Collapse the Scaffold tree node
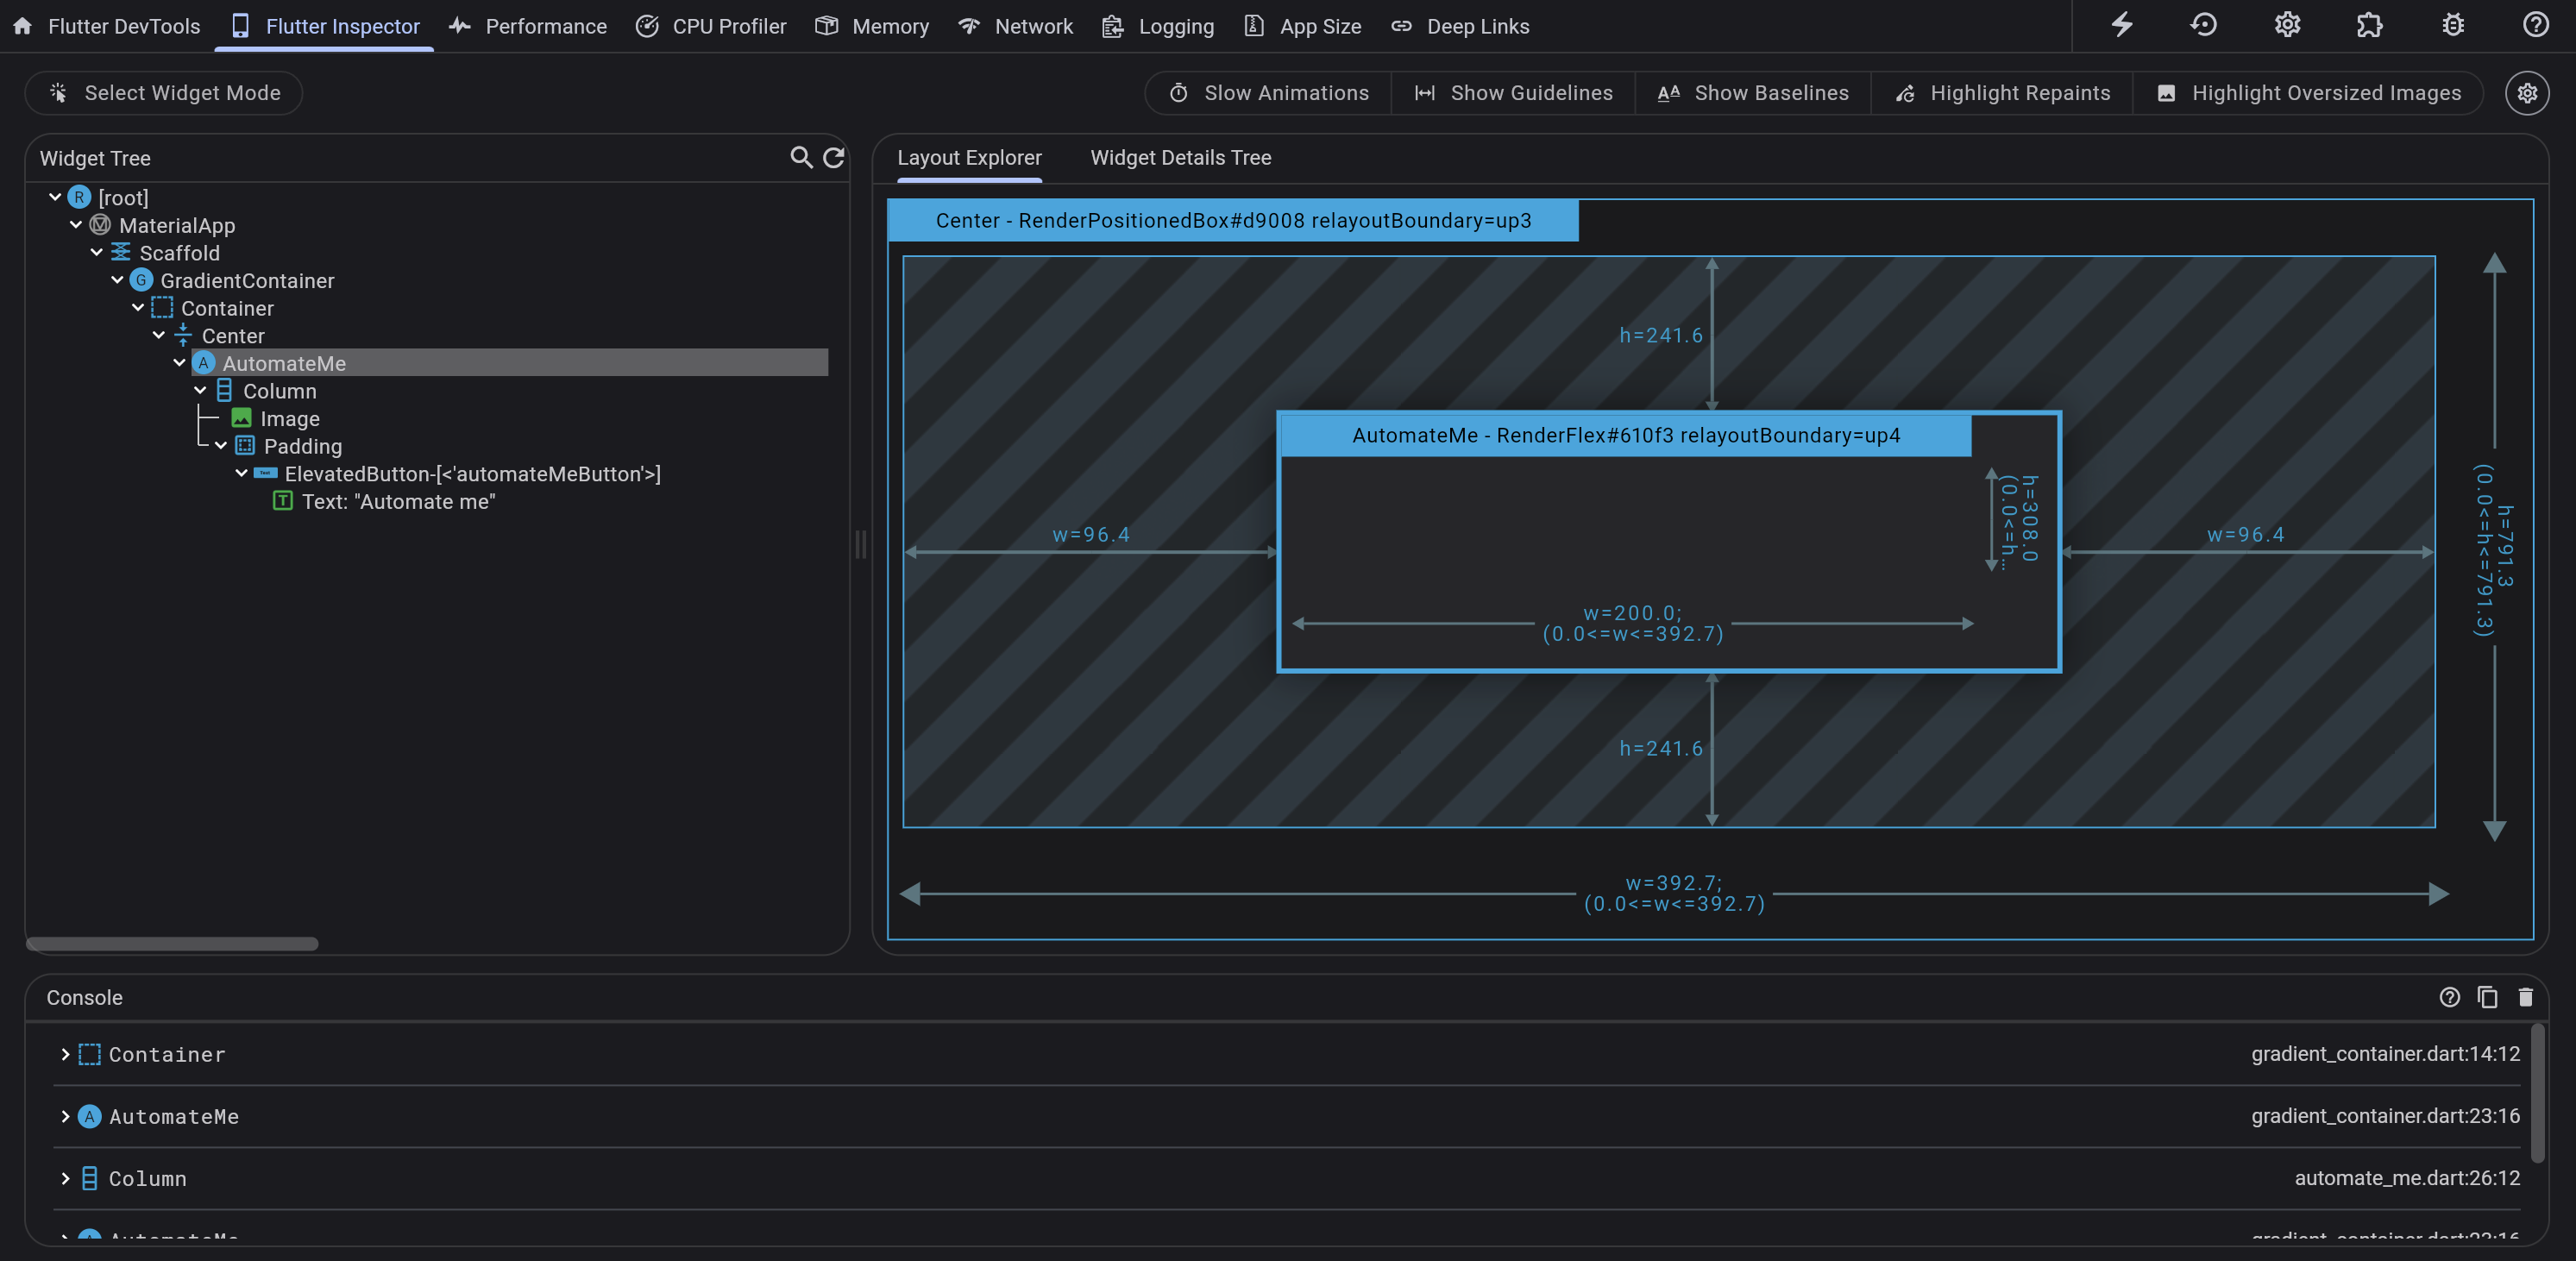The image size is (2576, 1261). click(x=97, y=253)
